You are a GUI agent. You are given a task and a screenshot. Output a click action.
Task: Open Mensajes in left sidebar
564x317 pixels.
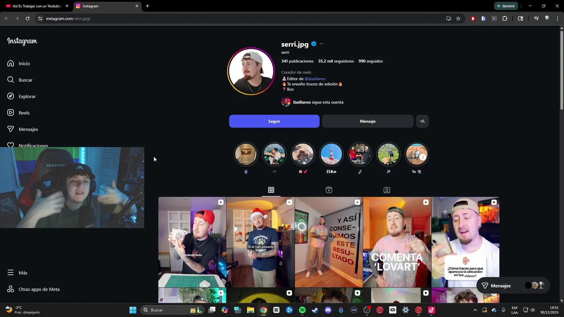click(x=22, y=129)
